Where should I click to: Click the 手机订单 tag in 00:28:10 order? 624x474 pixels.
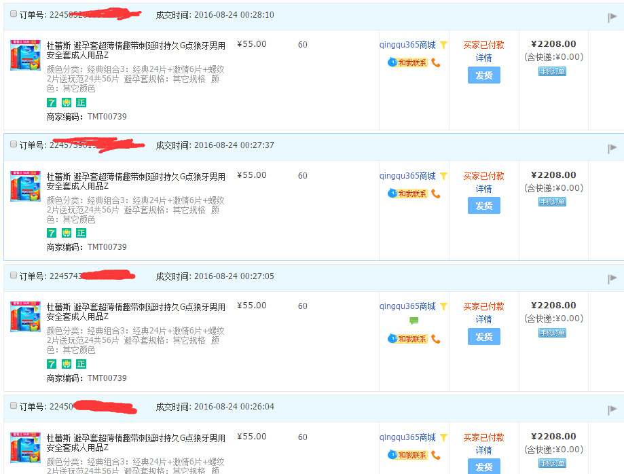(x=553, y=71)
